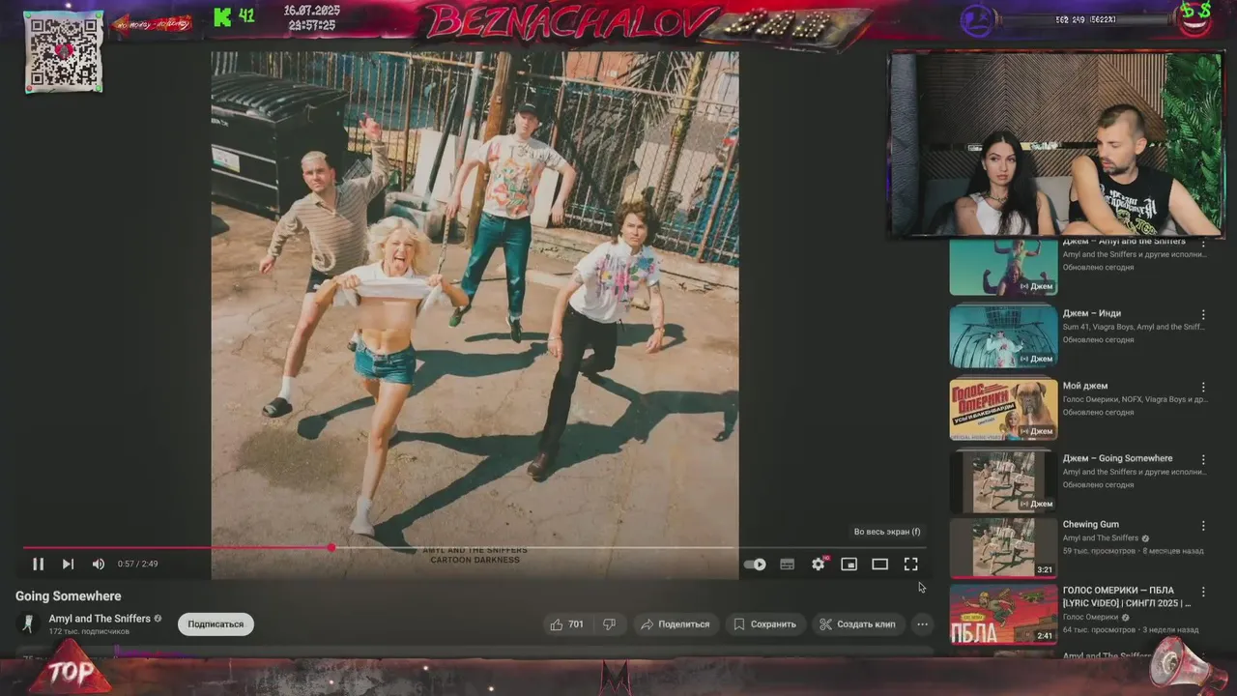Click the ГОЛОС ОМЕРИКИ — ПБЛА title
Screen dimensions: 1237x696
pos(1127,596)
